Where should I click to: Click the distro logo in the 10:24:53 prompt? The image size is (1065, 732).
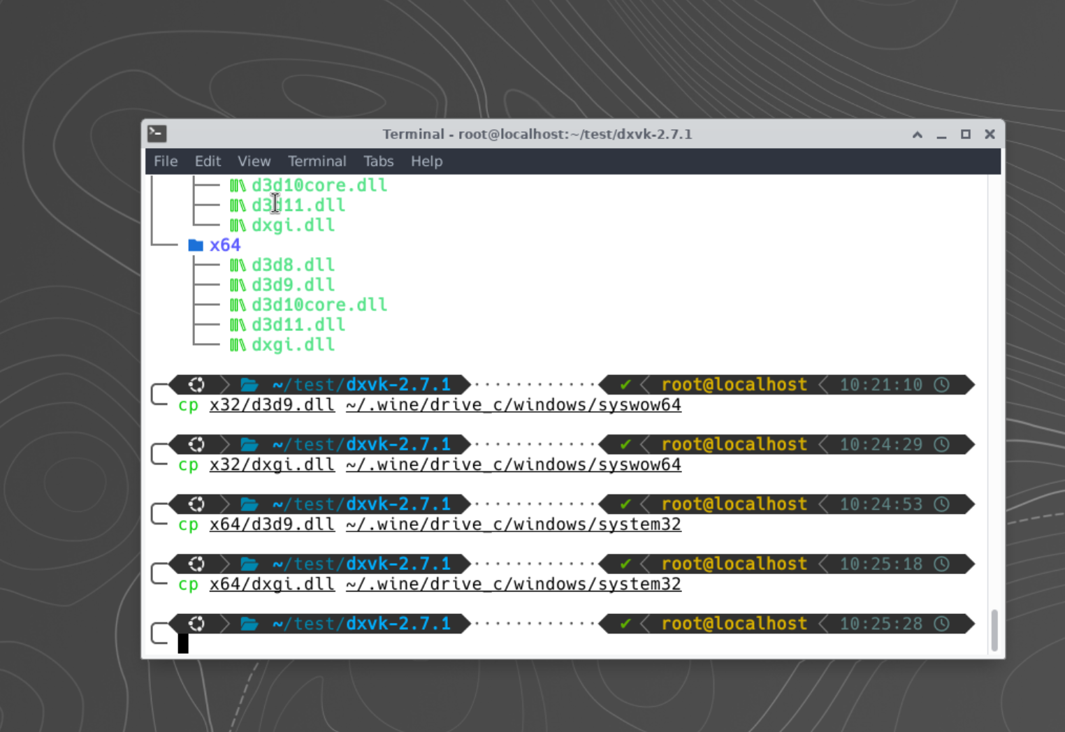(x=197, y=504)
